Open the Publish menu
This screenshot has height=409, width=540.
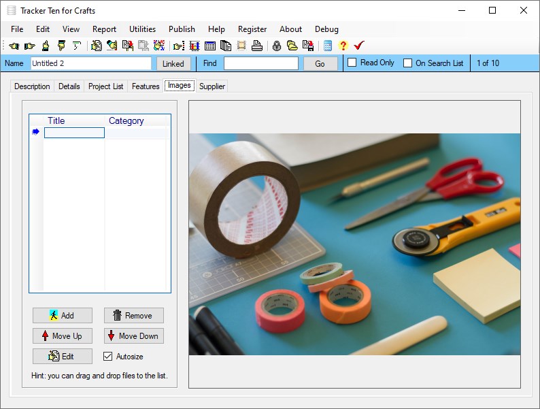182,29
